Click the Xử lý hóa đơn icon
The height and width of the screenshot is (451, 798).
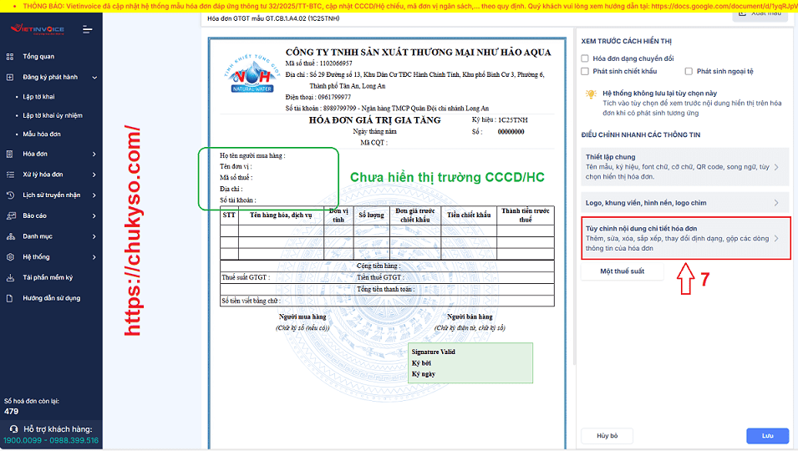coord(10,175)
